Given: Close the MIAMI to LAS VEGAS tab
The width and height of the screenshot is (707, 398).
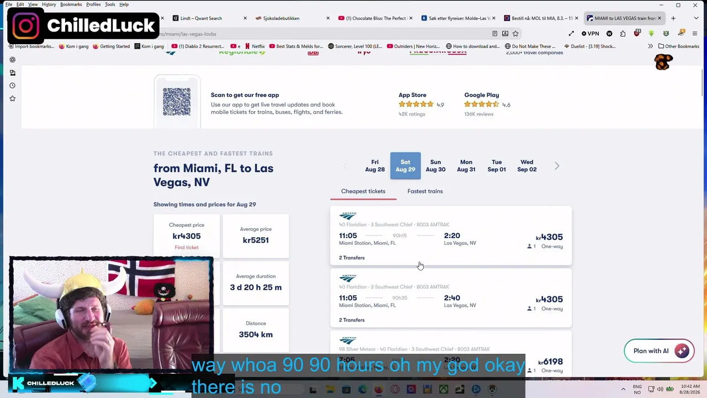Looking at the screenshot, I should [659, 18].
